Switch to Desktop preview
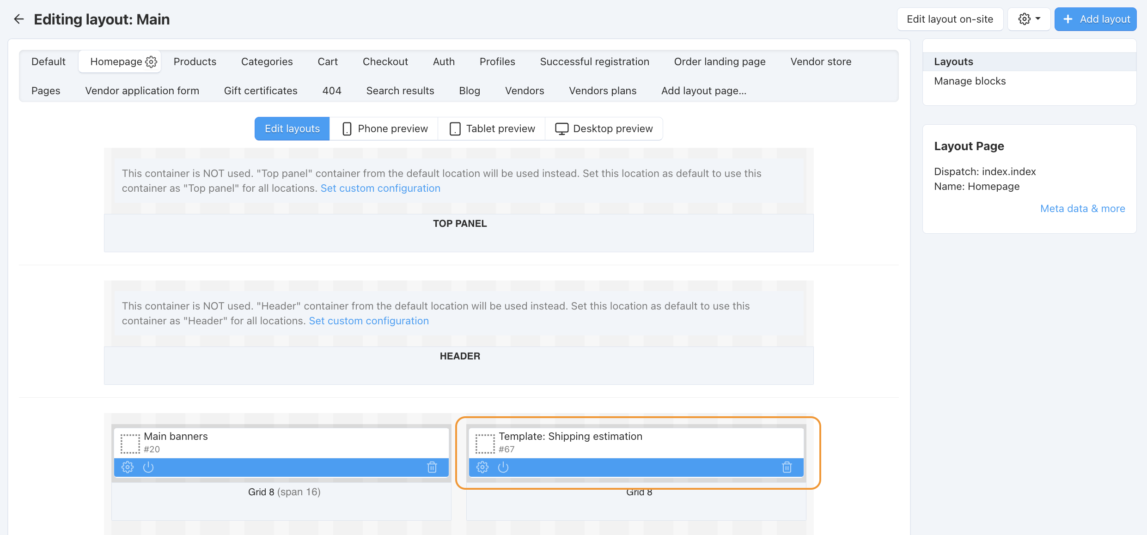This screenshot has width=1147, height=535. click(x=604, y=128)
